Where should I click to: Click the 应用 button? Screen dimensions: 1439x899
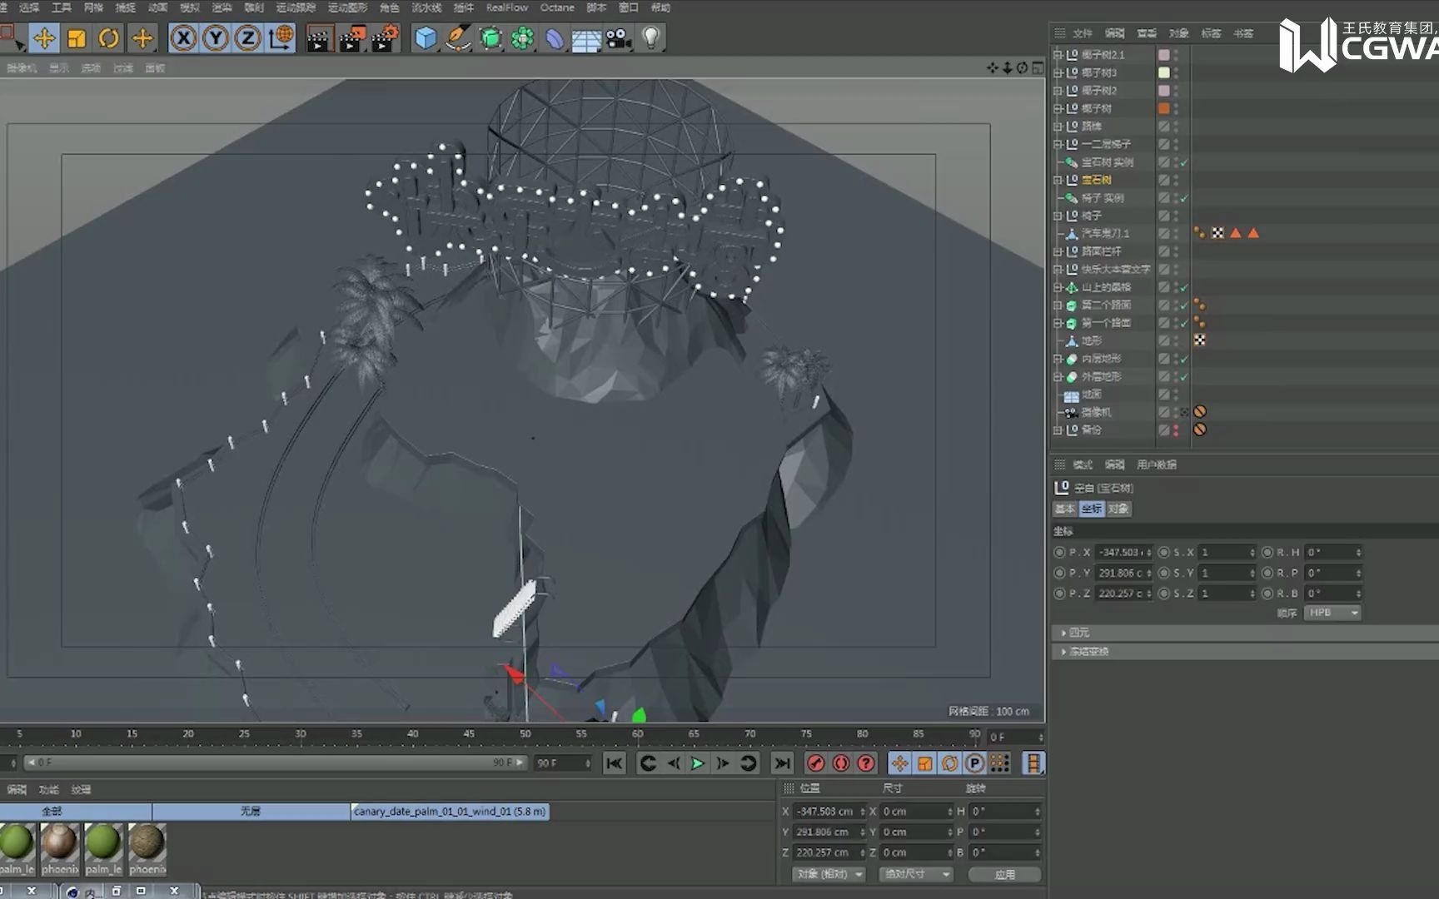pos(1005,874)
